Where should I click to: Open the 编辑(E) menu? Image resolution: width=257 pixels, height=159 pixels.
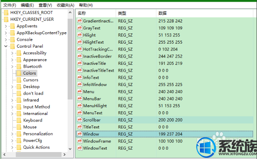coord(27,5)
